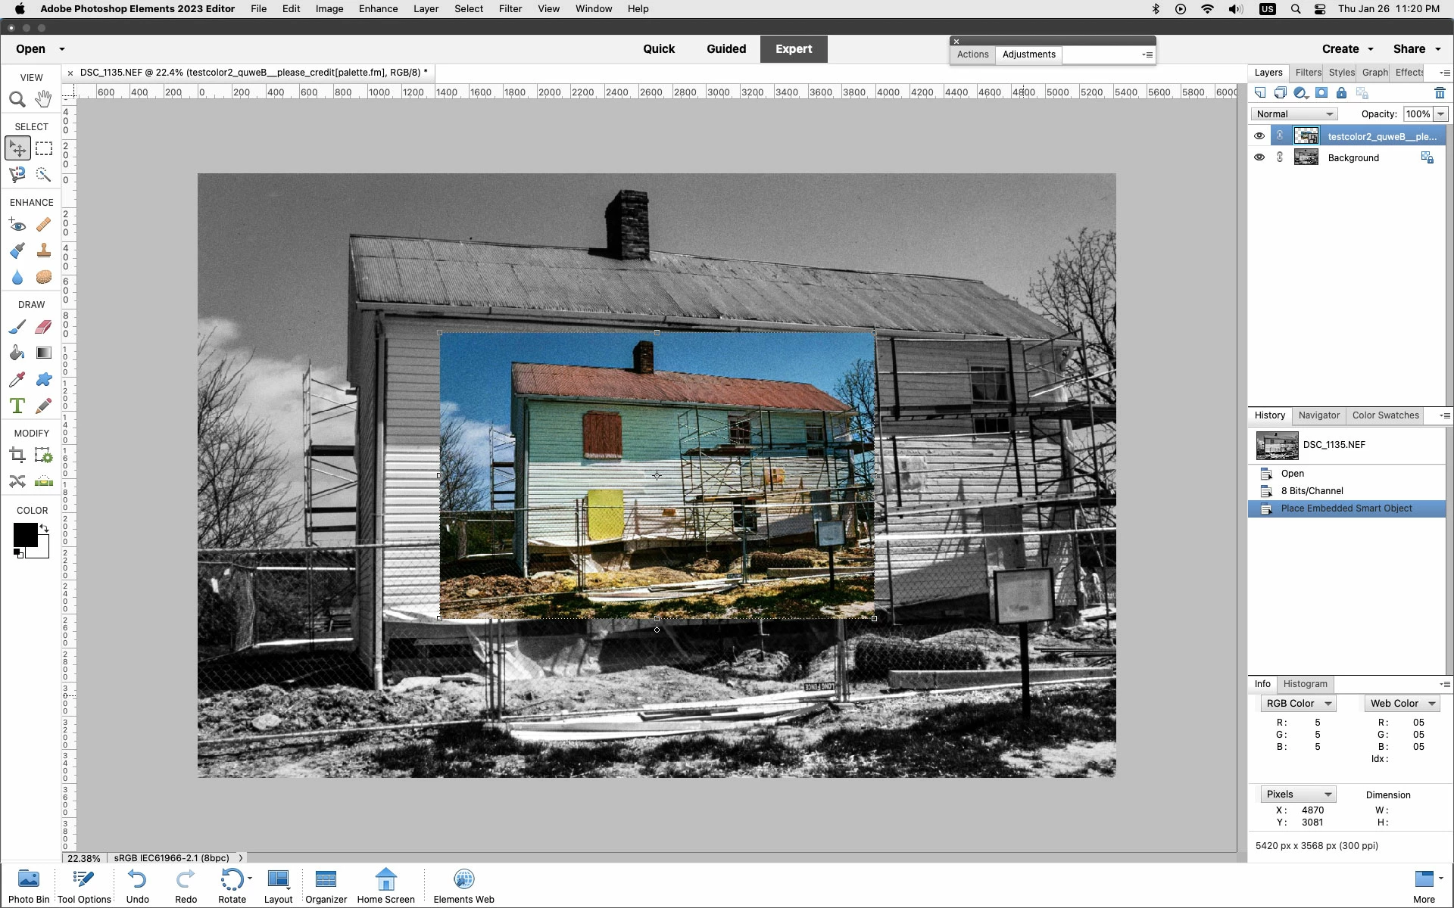Choose the Clone Stamp tool
The width and height of the screenshot is (1454, 908).
(44, 250)
